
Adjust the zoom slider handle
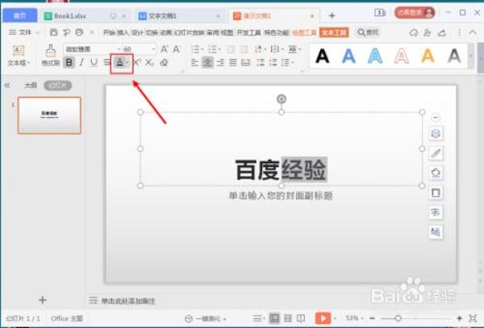pos(398,317)
